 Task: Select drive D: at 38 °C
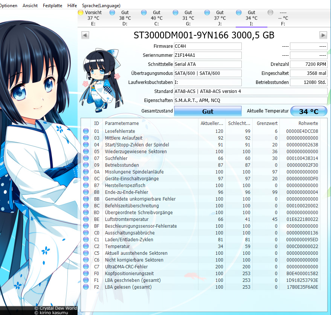tap(125, 18)
